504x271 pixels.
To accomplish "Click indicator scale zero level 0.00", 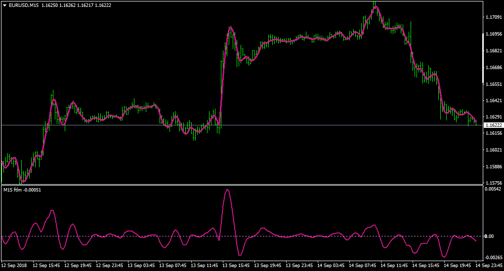I will coord(489,236).
